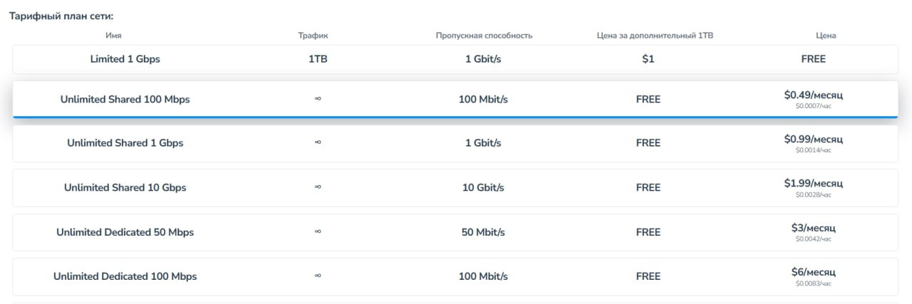This screenshot has height=304, width=912.
Task: Click the $0.49/месяц price
Action: (x=813, y=95)
